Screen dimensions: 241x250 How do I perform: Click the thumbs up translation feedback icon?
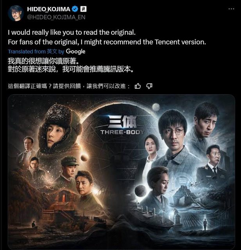(138, 86)
